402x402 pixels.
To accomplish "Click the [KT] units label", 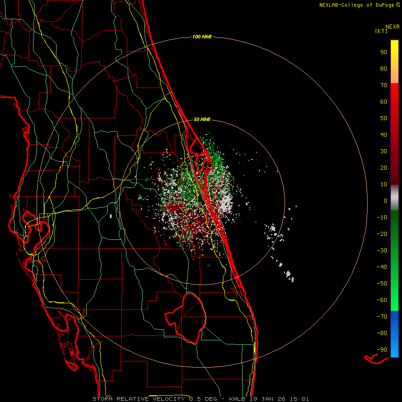I will point(381,31).
